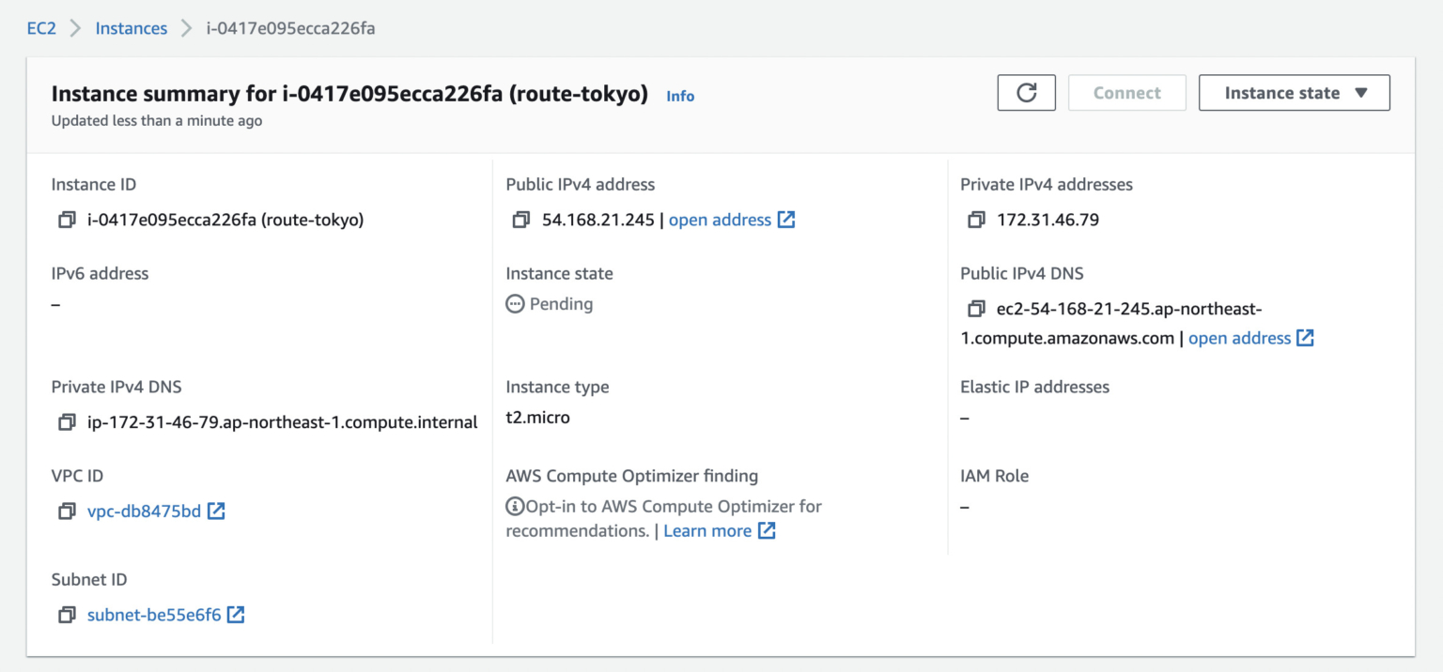Viewport: 1443px width, 672px height.
Task: Open the subnet-be55e6f6 link
Action: pyautogui.click(x=154, y=616)
